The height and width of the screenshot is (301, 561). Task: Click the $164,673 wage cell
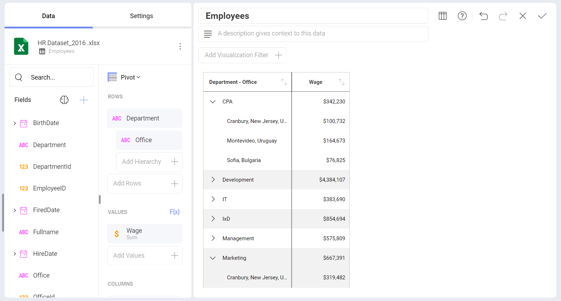tap(321, 141)
